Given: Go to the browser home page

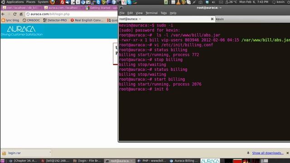Looking at the screenshot, I should point(21,14).
